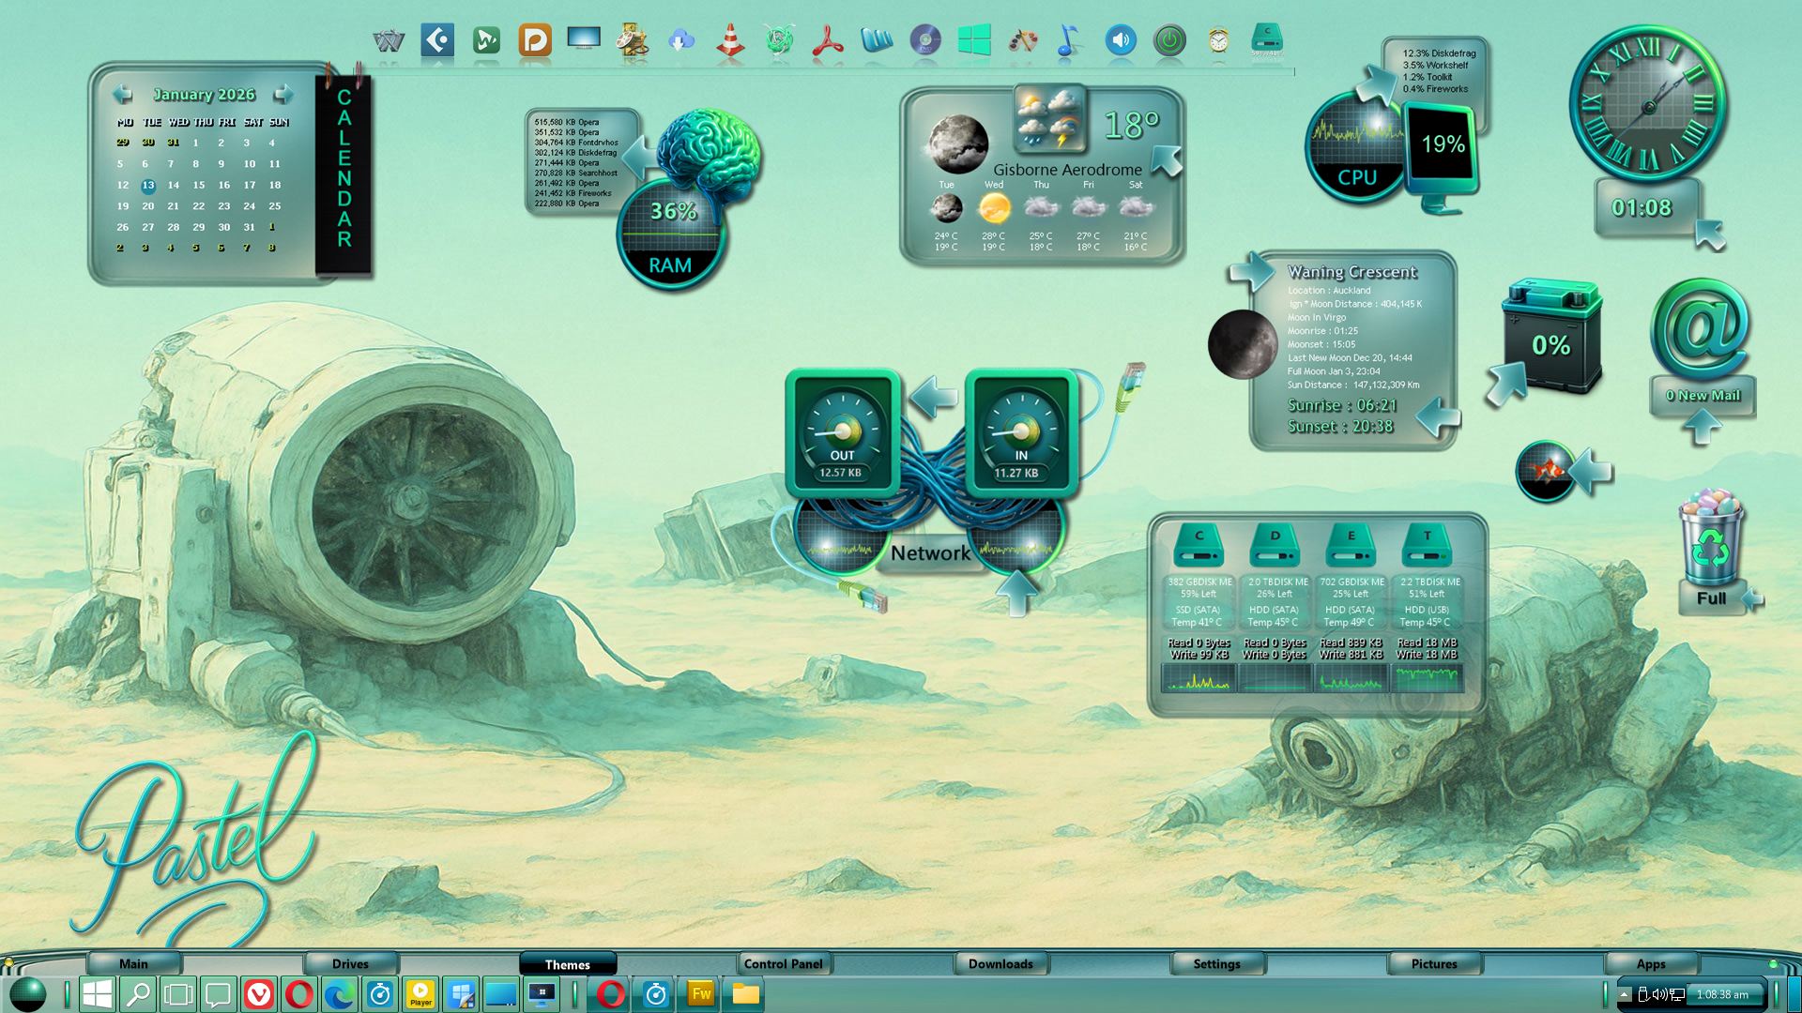Switch to the Control Panel tab
This screenshot has height=1013, width=1802.
(783, 963)
